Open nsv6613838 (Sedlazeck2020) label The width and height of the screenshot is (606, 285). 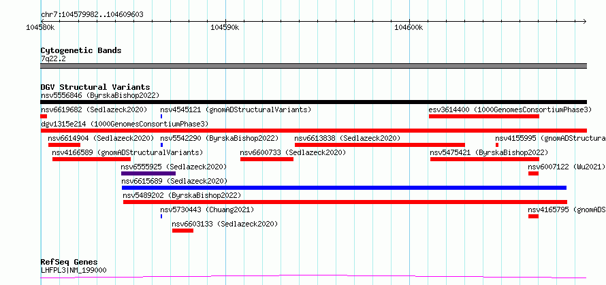coord(347,138)
